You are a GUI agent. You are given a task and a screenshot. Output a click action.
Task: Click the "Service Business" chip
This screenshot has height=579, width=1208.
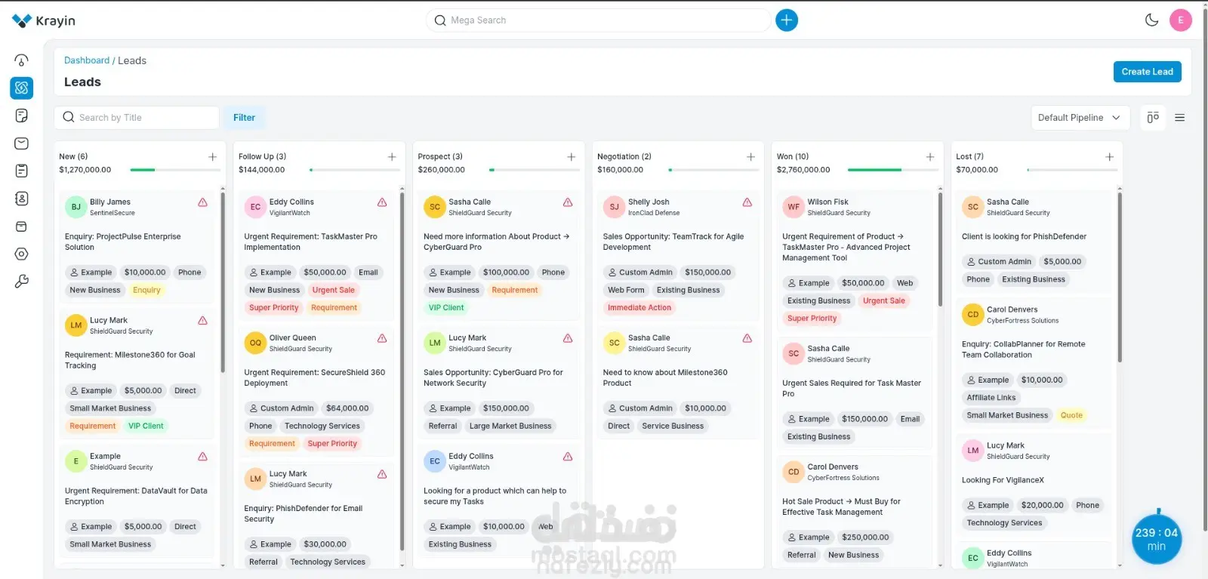click(x=673, y=427)
